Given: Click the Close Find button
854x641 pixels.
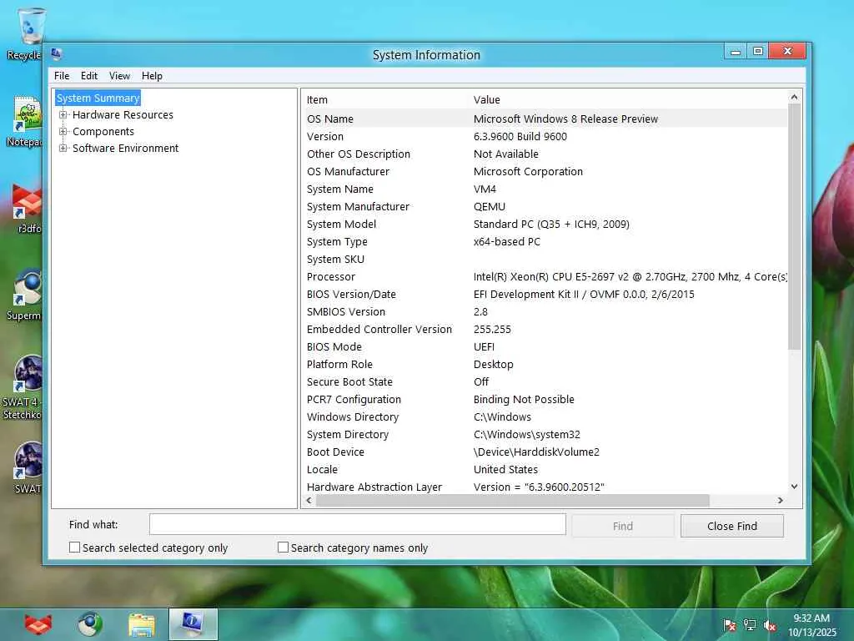Looking at the screenshot, I should tap(732, 526).
